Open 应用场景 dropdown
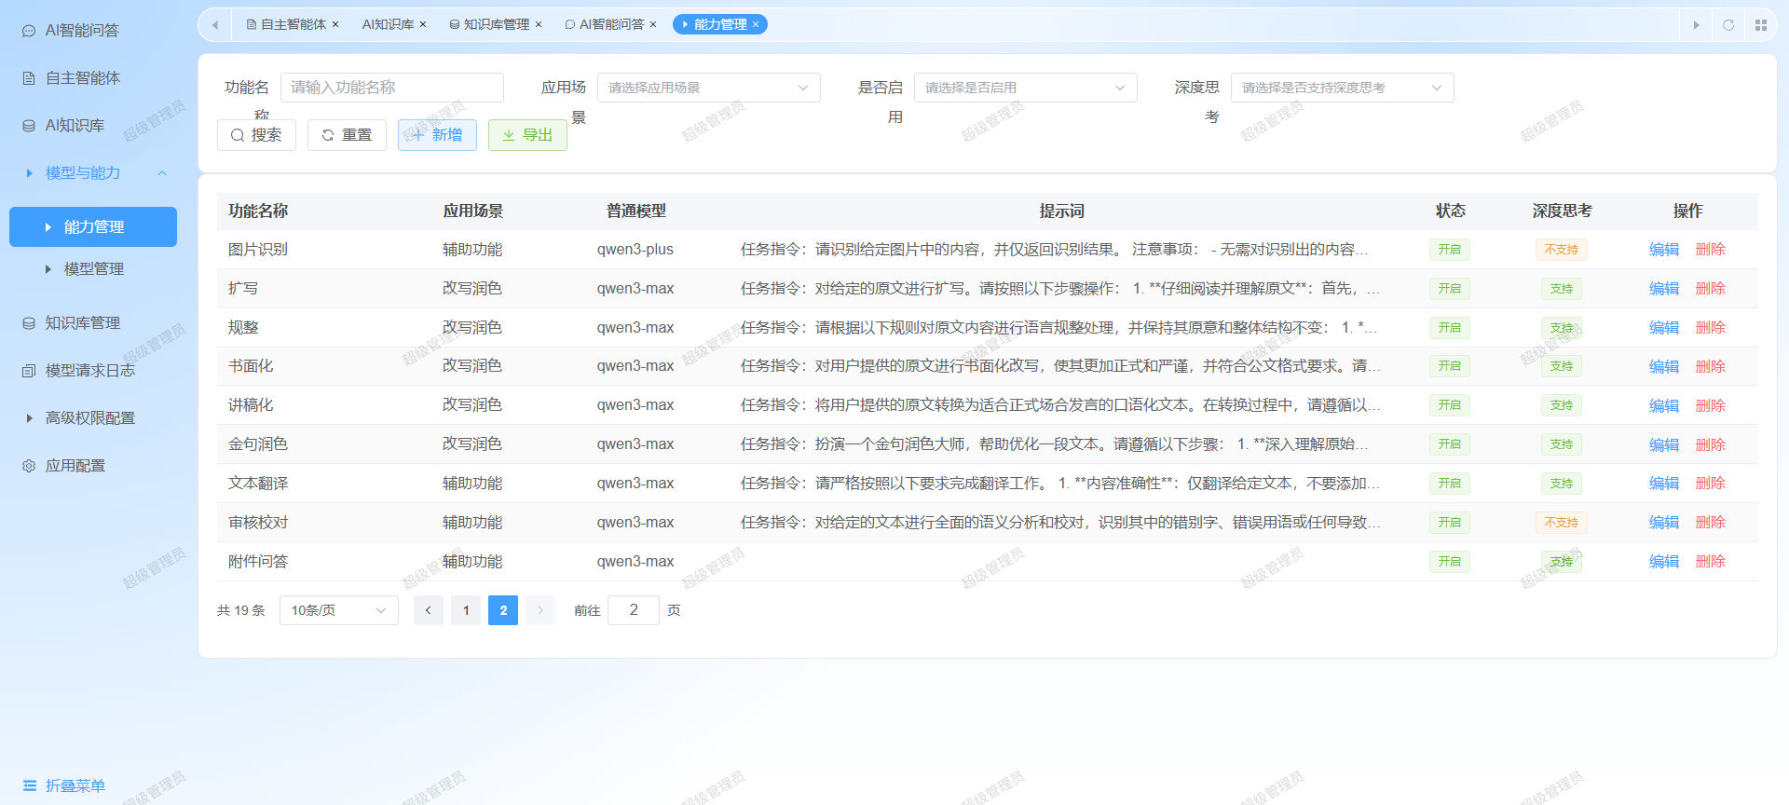1789x805 pixels. [x=709, y=88]
